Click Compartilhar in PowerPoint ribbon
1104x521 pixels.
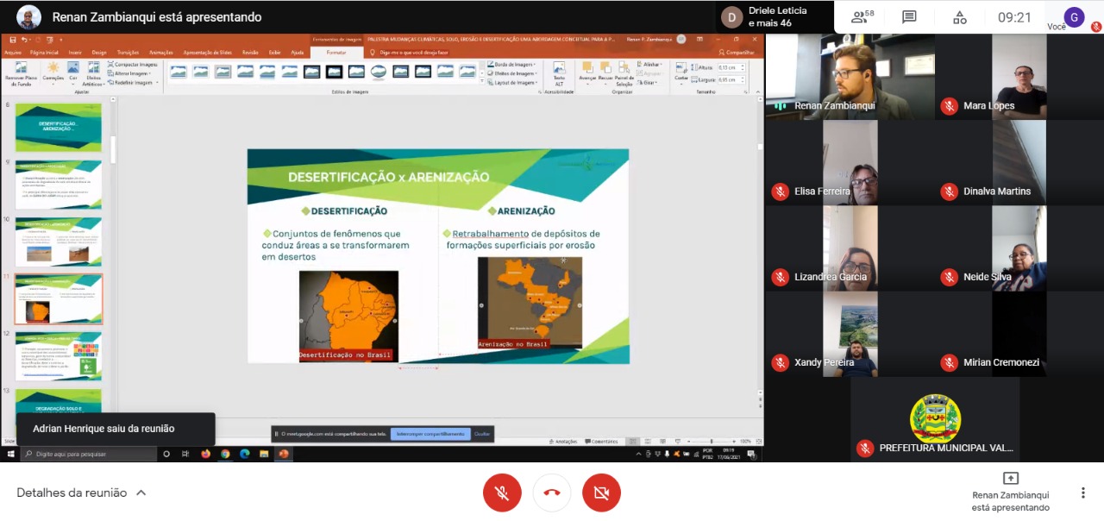[738, 52]
